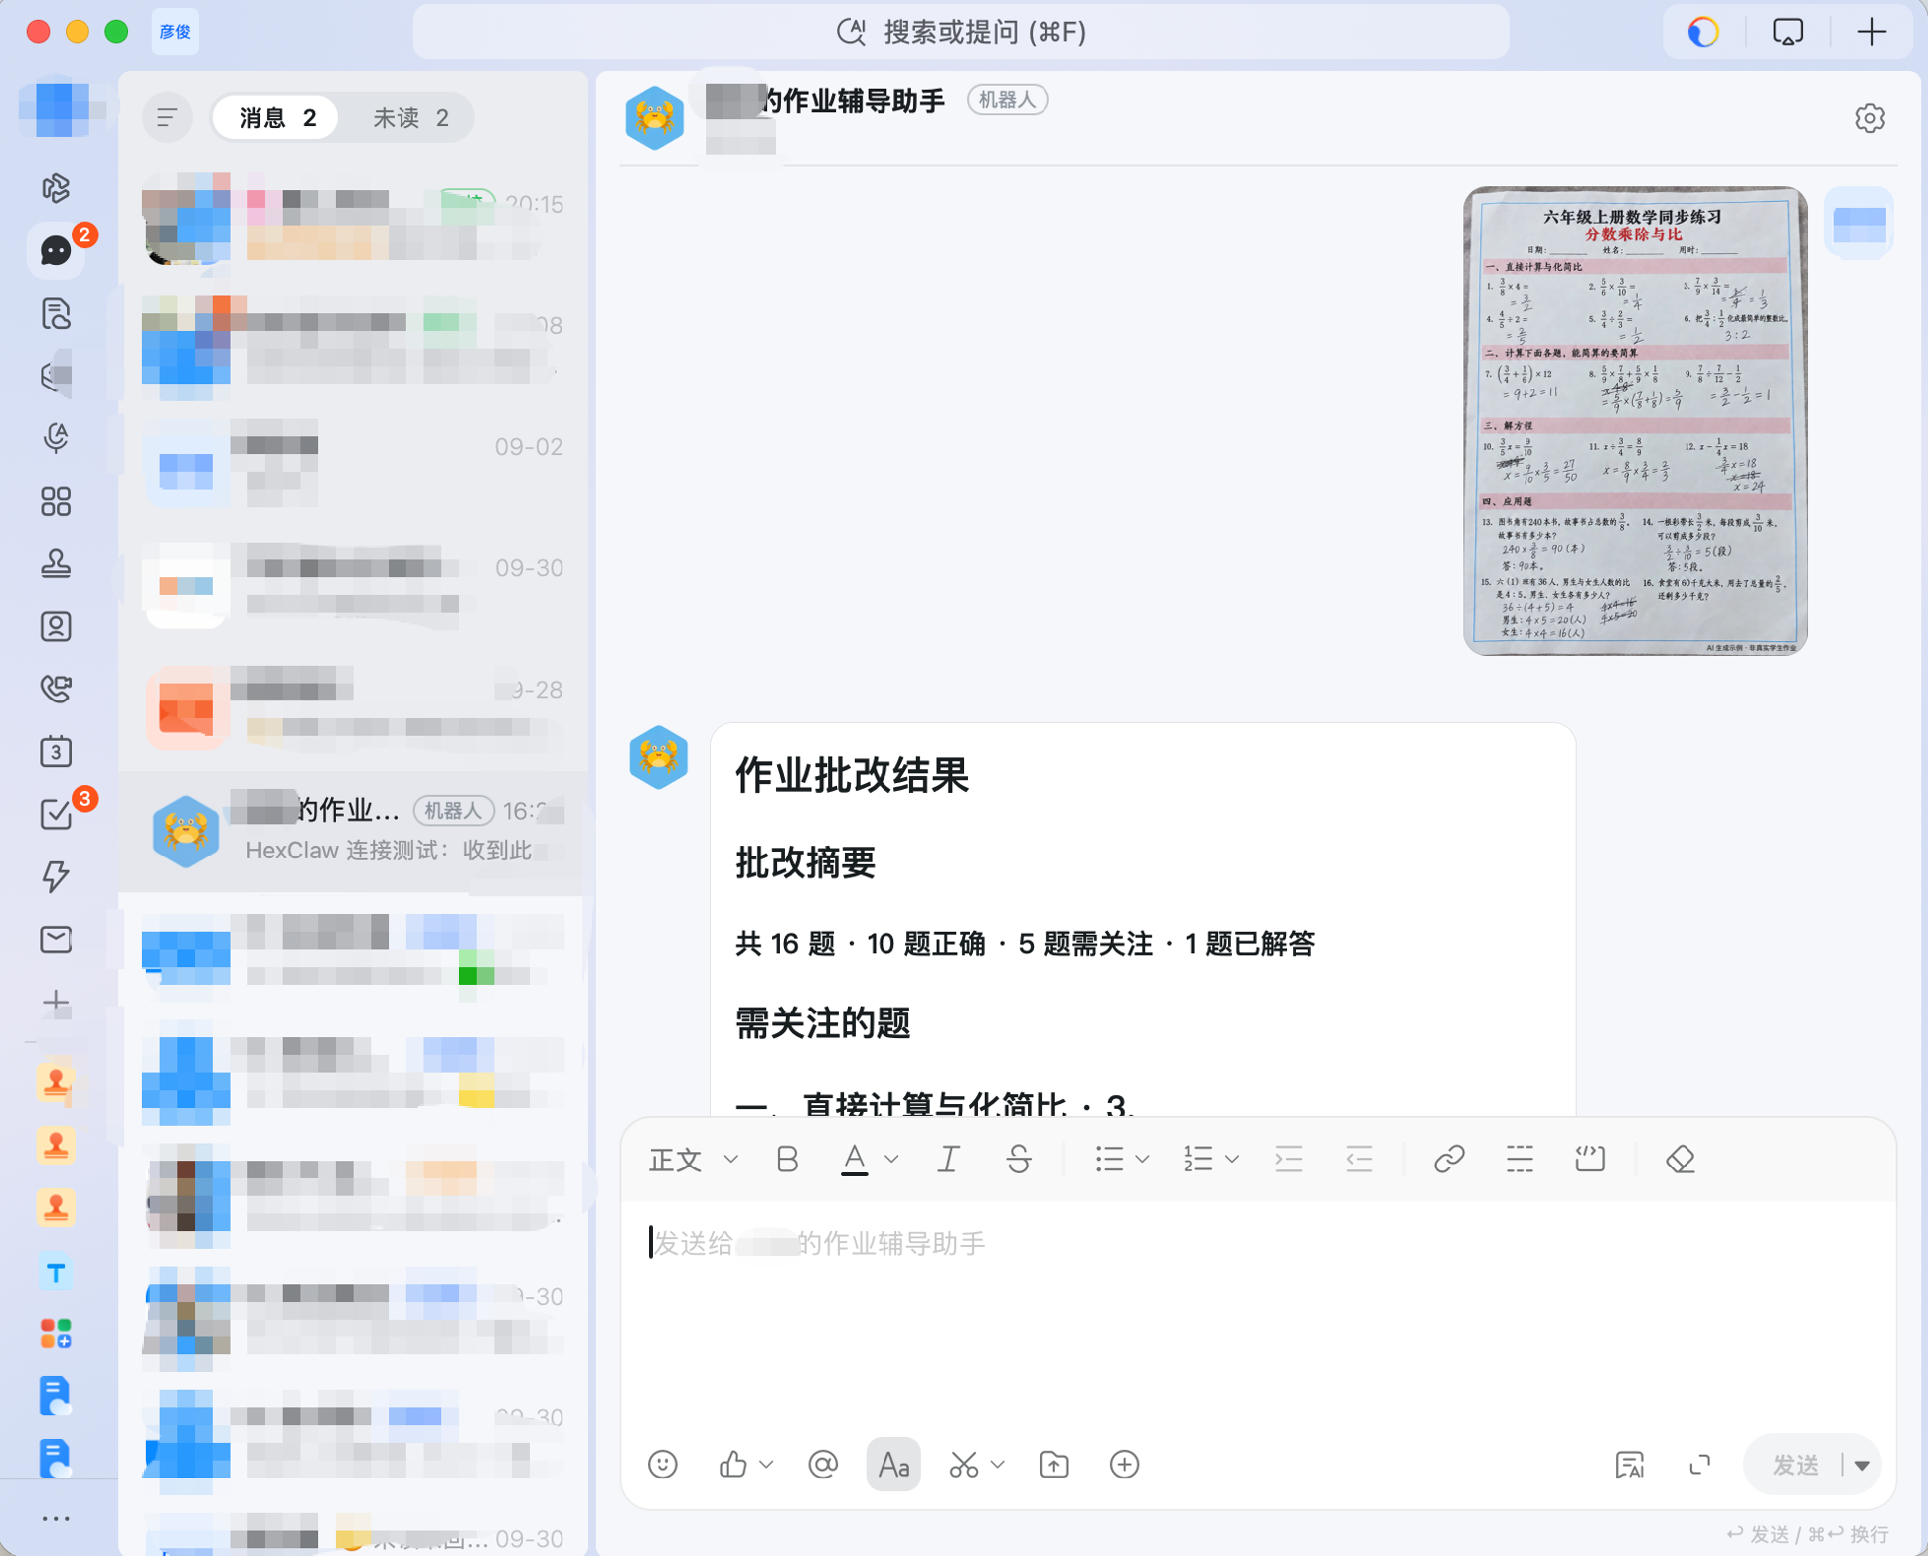Open the sidebar more options ellipsis
1928x1556 pixels.
[x=56, y=1518]
